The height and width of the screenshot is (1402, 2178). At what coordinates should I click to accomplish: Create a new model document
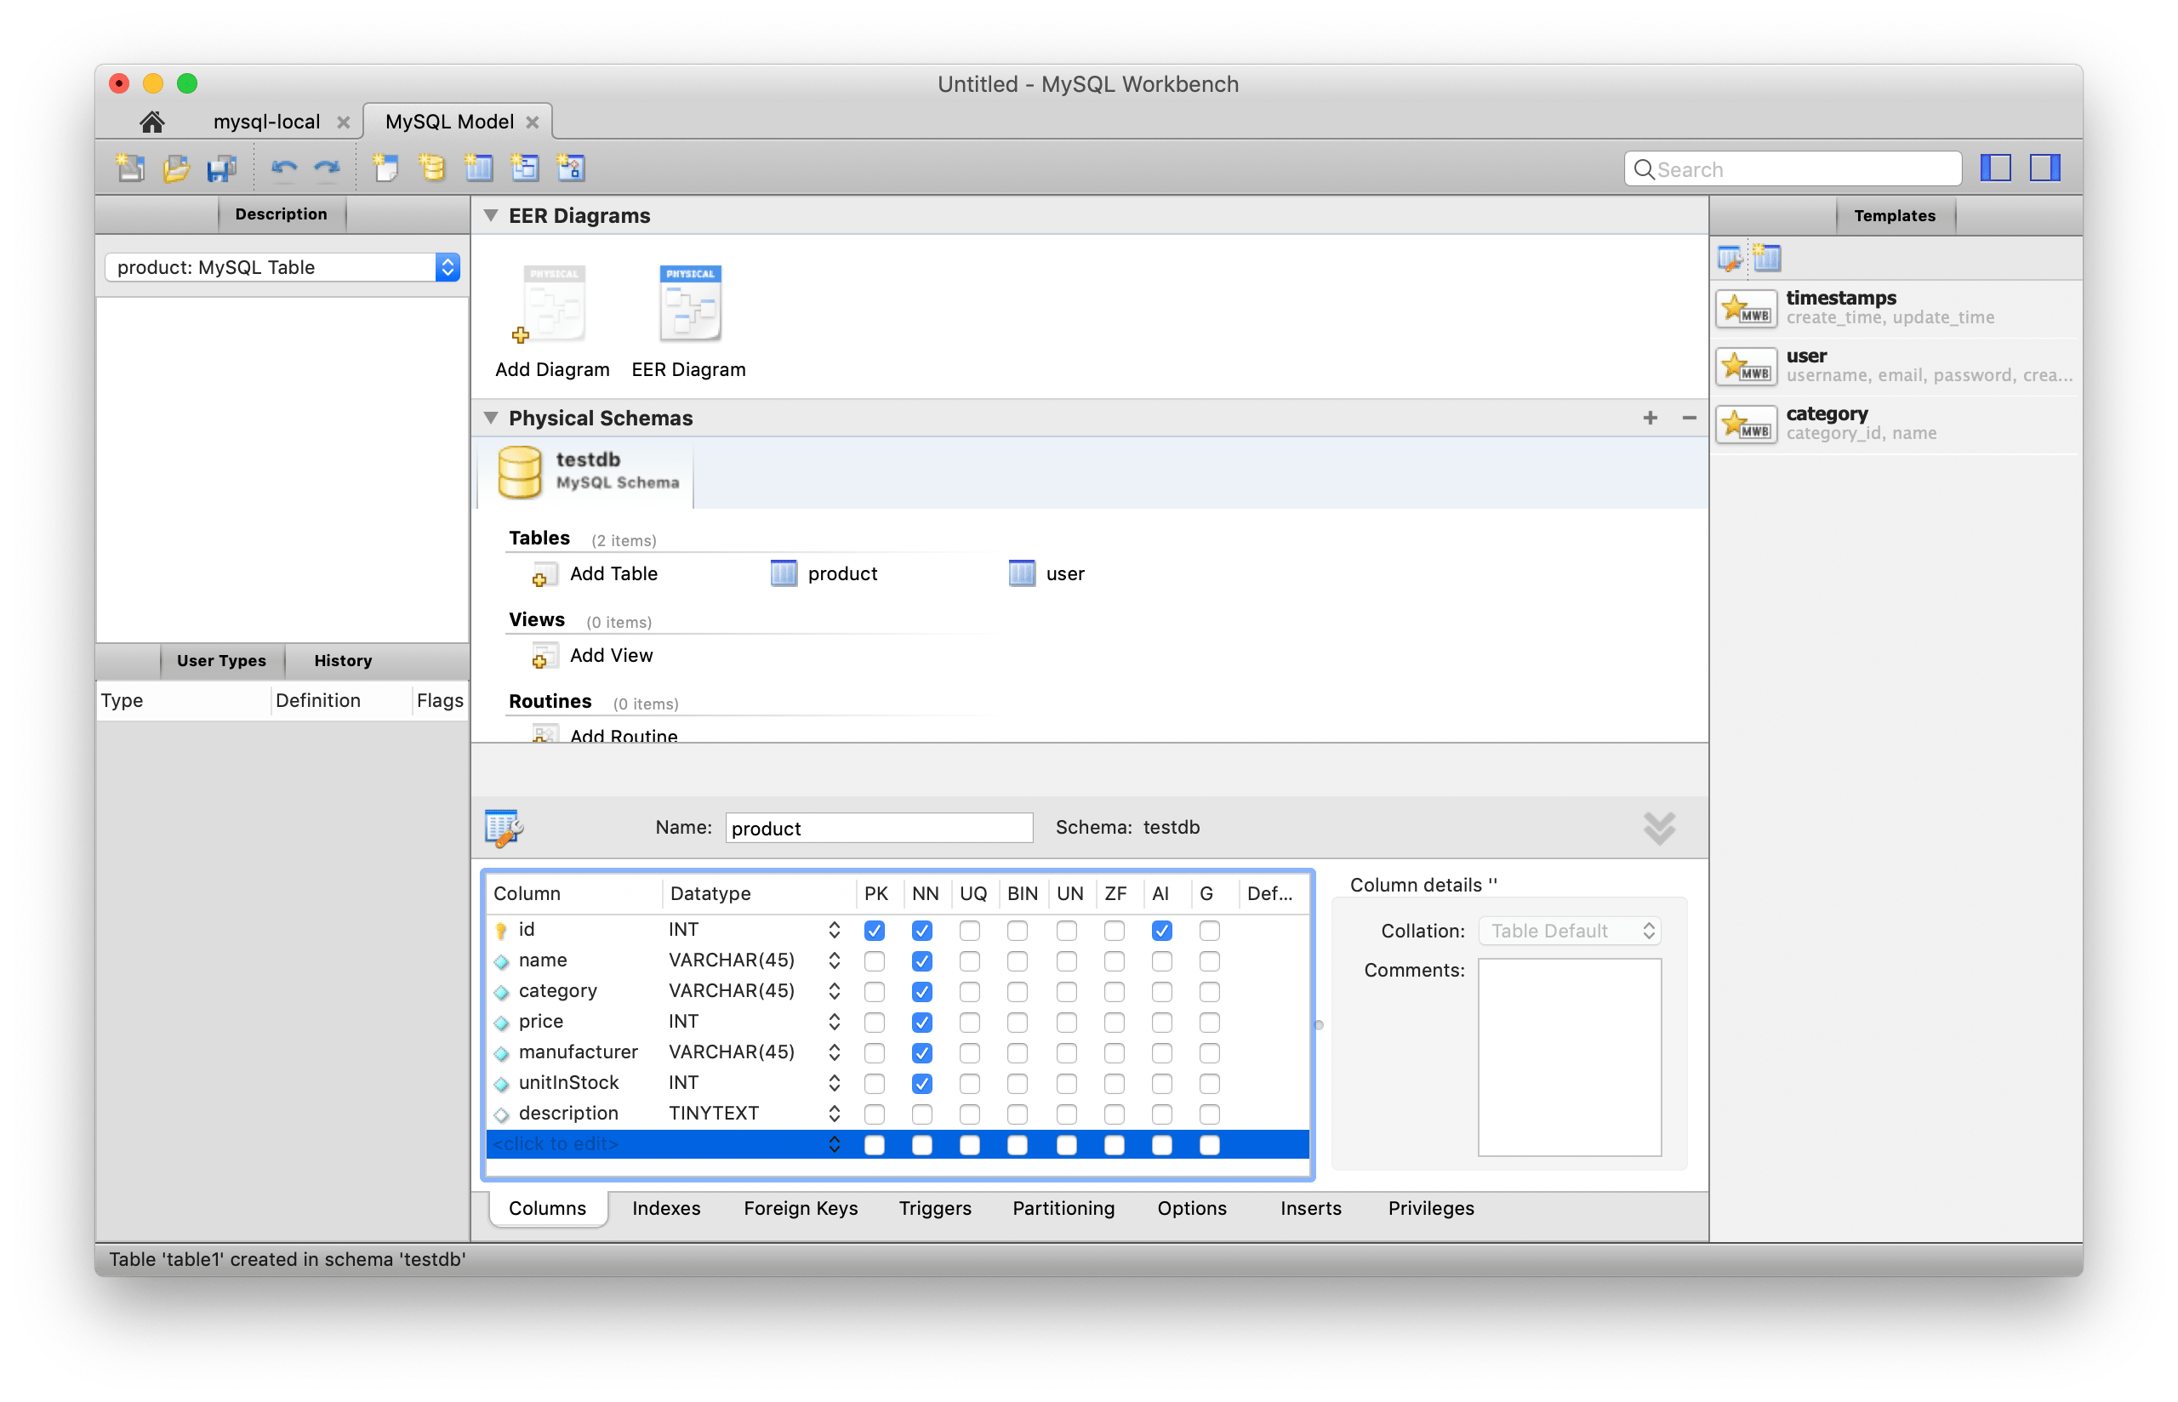130,168
